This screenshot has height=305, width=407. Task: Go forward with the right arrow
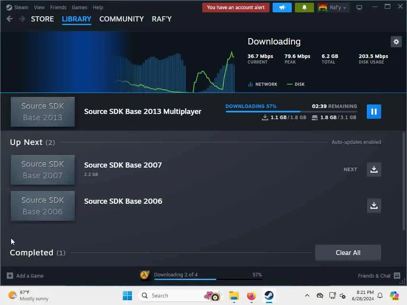point(22,19)
